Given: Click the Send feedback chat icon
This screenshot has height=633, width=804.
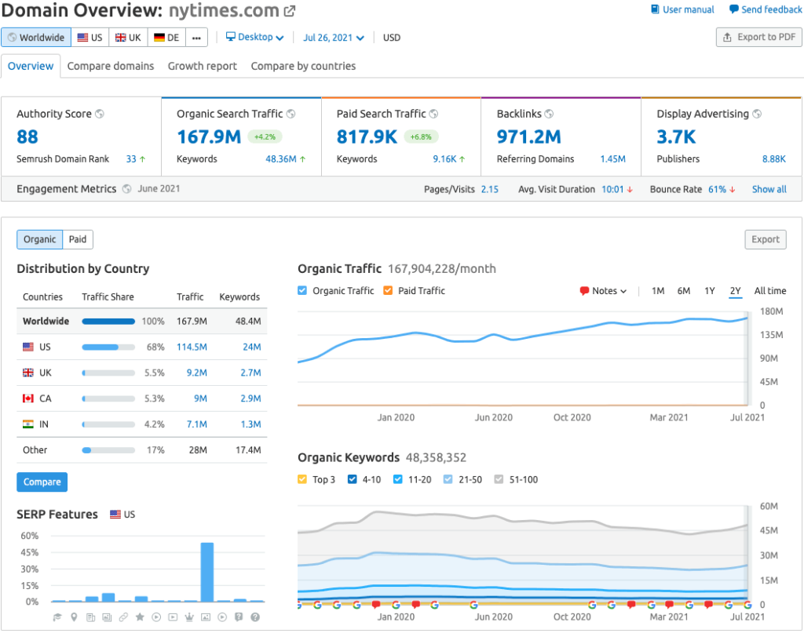Looking at the screenshot, I should 733,9.
